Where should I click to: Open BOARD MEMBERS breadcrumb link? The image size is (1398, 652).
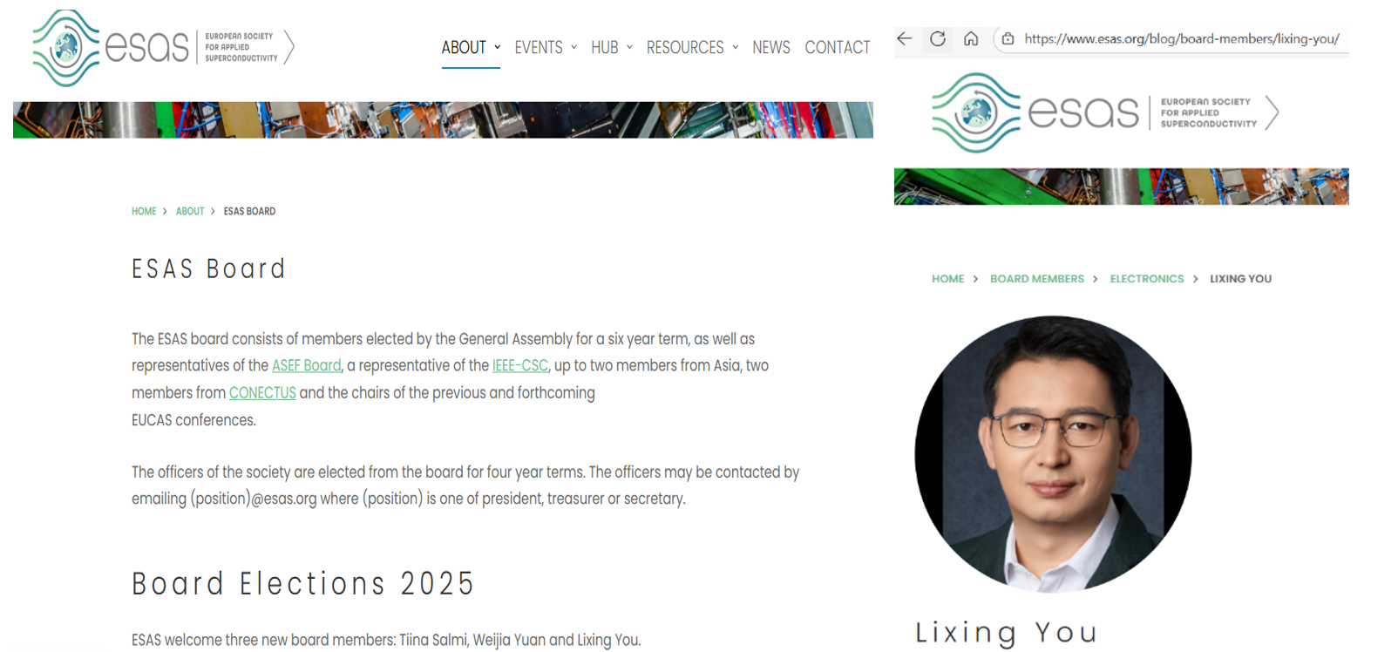1037,279
